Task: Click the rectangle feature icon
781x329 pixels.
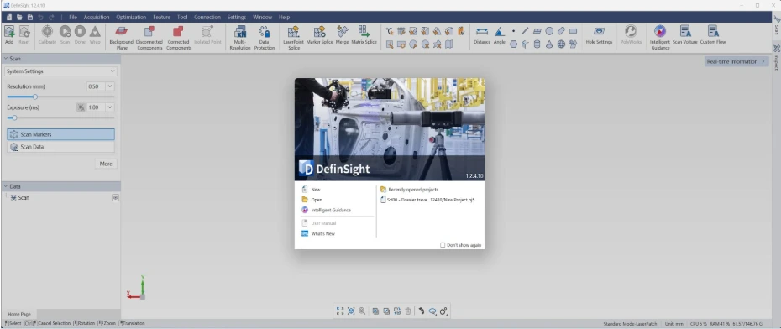Action: click(574, 31)
